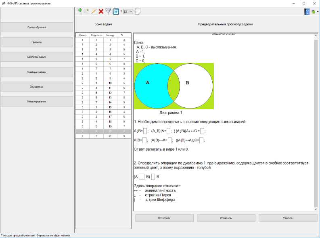This screenshot has width=320, height=238.
Task: Click the red X delete icon
Action: pyautogui.click(x=101, y=12)
